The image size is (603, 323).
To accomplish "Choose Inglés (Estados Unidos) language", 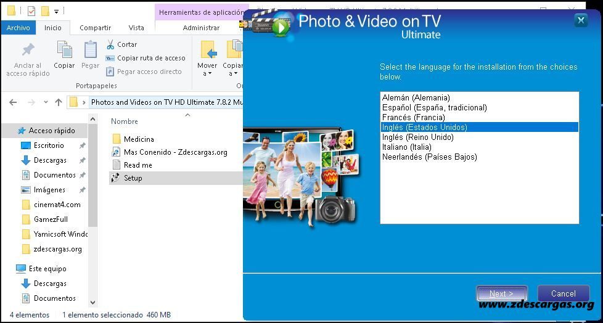I will pos(480,127).
